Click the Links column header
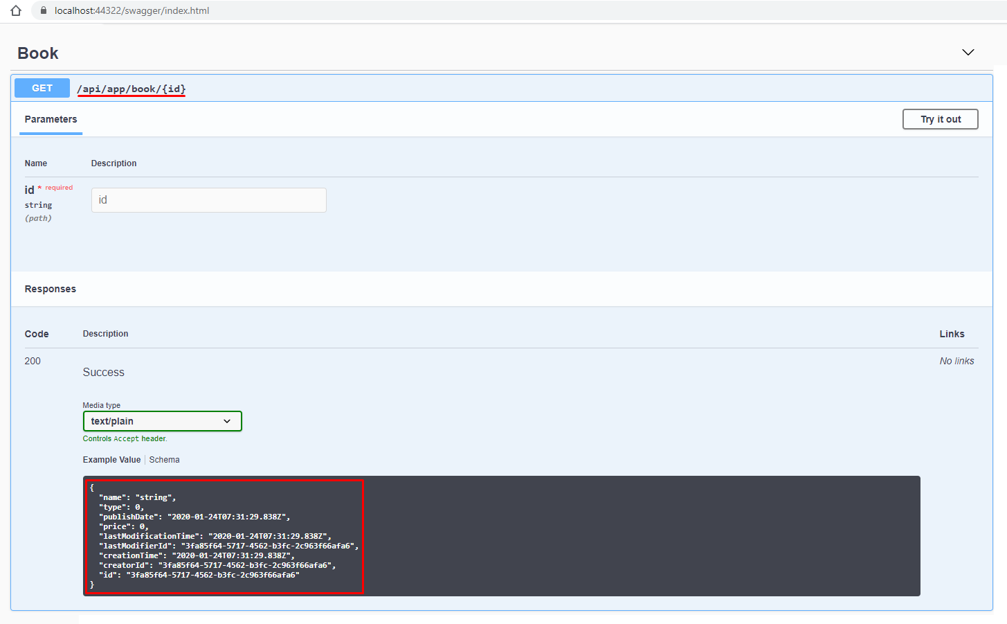Screen dimensions: 1007x624 click(x=952, y=334)
